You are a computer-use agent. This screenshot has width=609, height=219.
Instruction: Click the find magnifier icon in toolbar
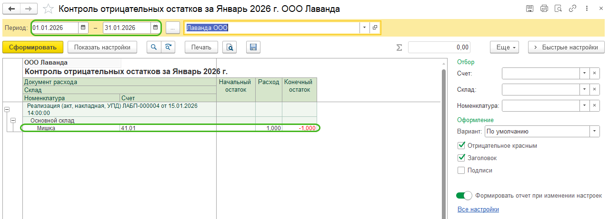(154, 47)
